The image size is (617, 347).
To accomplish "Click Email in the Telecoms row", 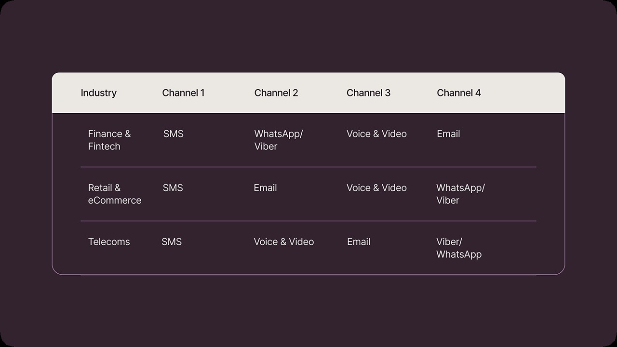I will point(359,242).
